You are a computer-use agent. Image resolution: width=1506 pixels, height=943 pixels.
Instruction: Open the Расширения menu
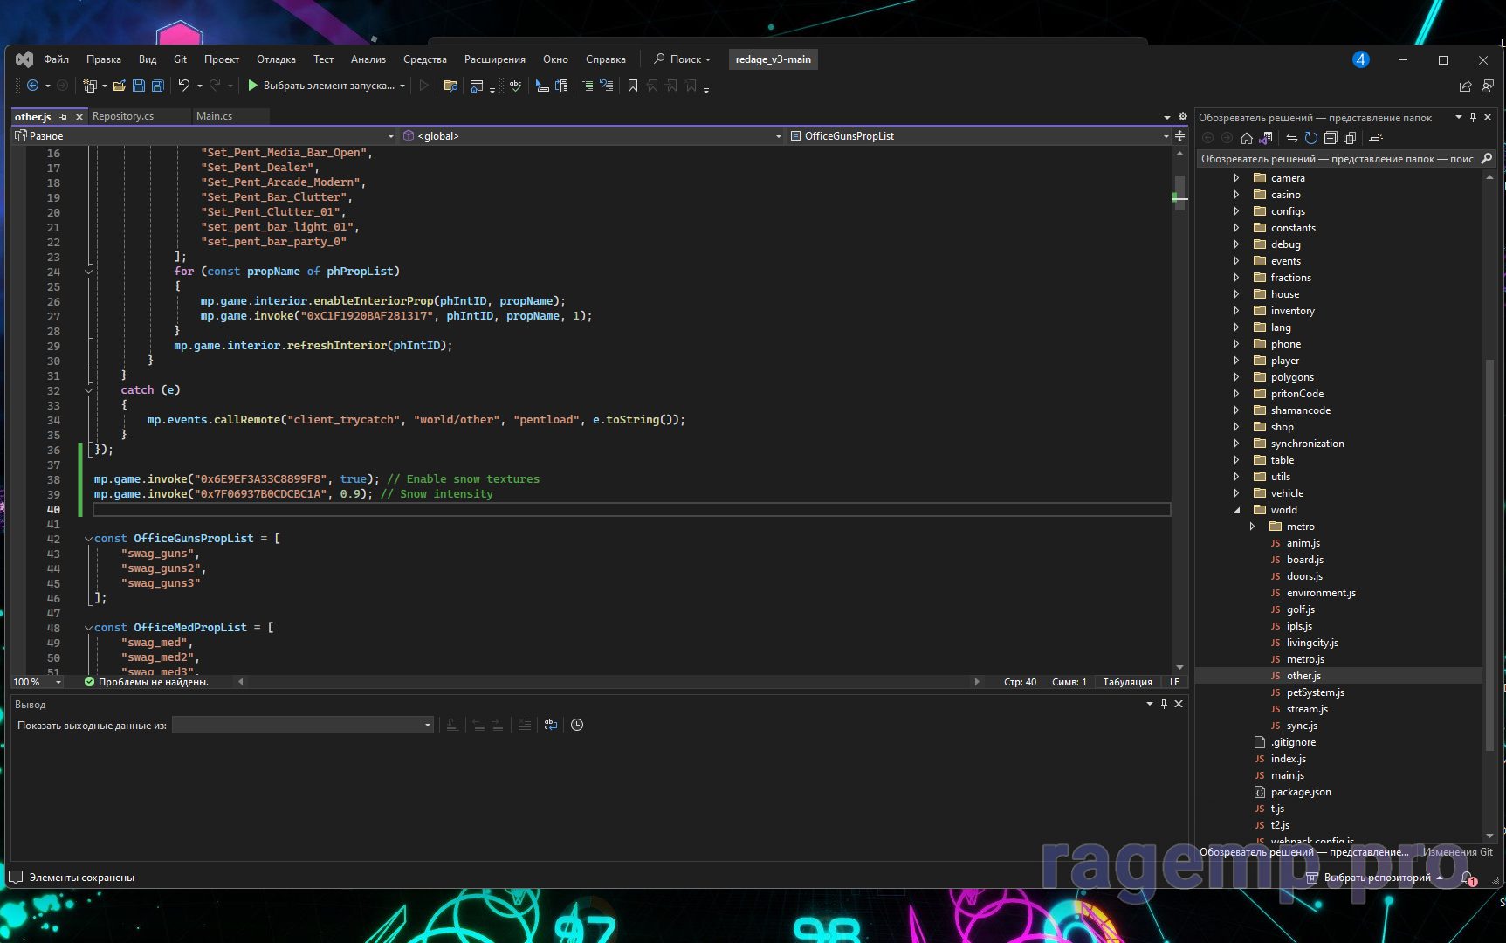point(495,59)
